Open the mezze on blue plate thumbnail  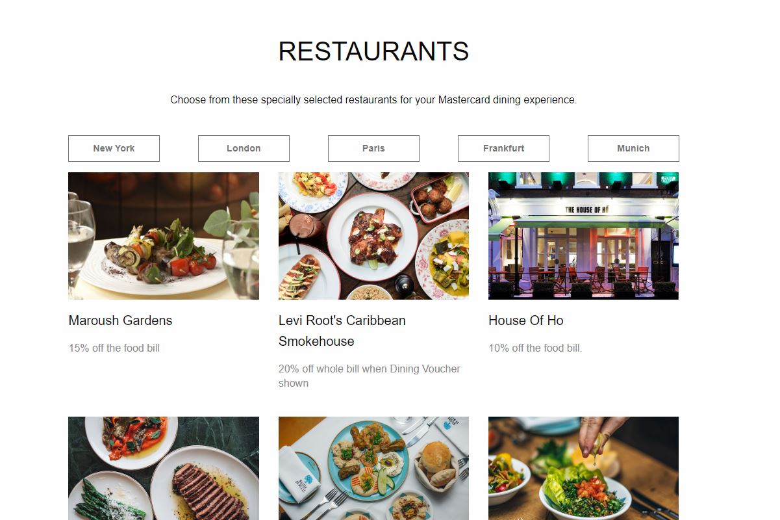pyautogui.click(x=373, y=468)
